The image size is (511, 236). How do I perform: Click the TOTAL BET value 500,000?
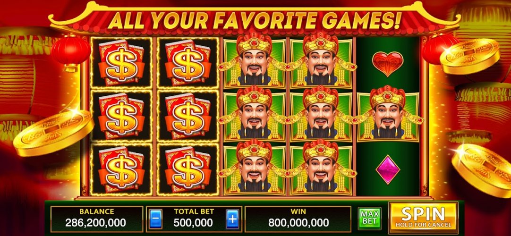pos(193,223)
